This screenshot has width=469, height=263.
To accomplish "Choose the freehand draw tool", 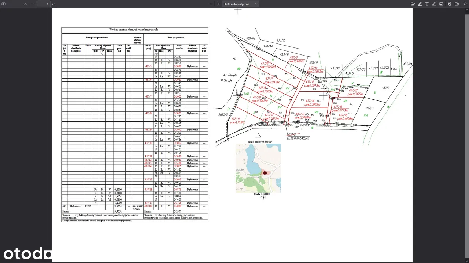I will [434, 4].
